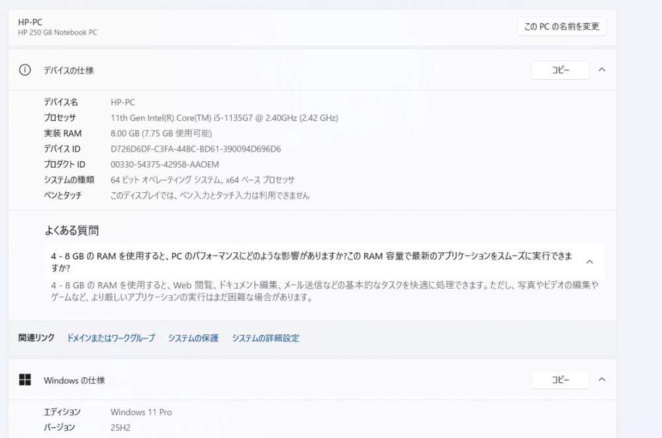Open ドメインまたはワークグループ link
Screen dimensions: 662x438
[x=111, y=338]
